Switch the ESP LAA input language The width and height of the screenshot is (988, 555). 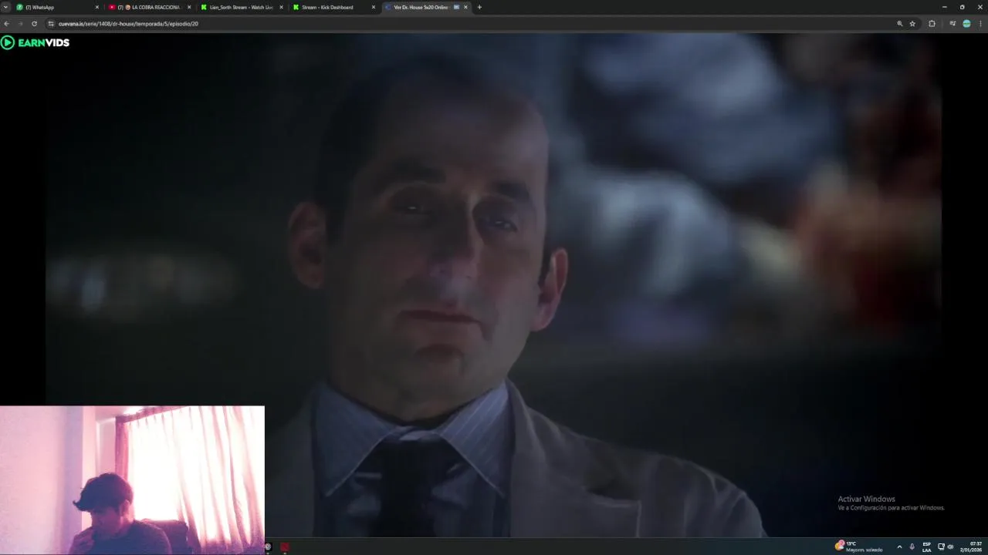point(926,547)
